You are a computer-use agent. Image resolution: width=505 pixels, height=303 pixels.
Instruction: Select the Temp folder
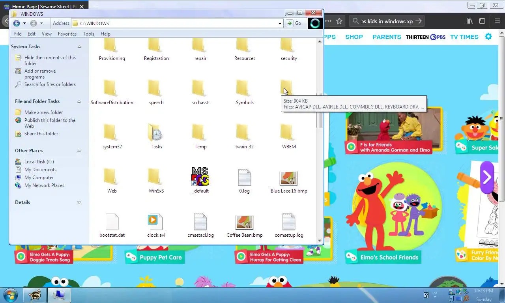click(x=200, y=137)
